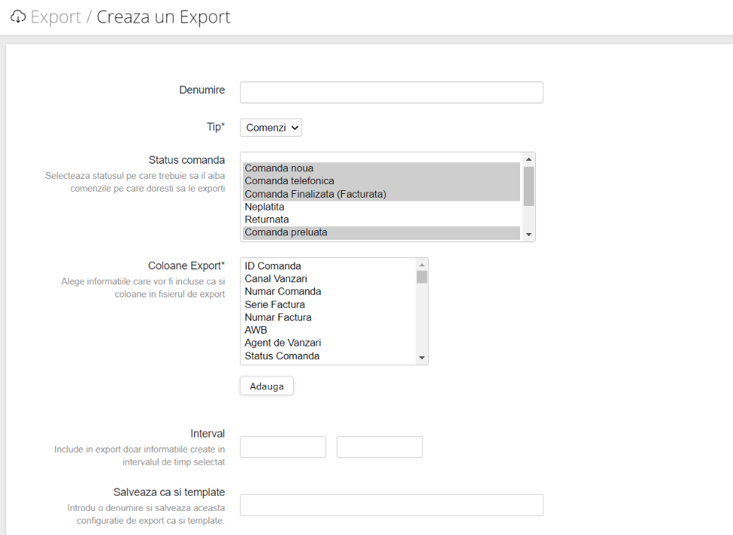The image size is (733, 535).
Task: Select 'ID Comanda' export column
Action: (273, 266)
